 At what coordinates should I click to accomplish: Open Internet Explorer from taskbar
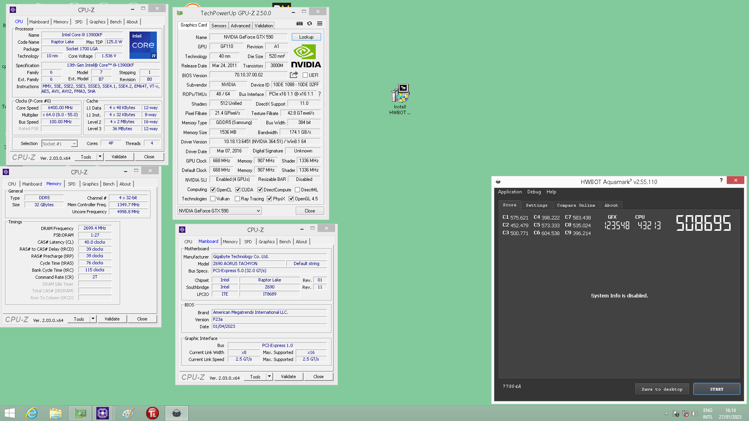[x=32, y=413]
